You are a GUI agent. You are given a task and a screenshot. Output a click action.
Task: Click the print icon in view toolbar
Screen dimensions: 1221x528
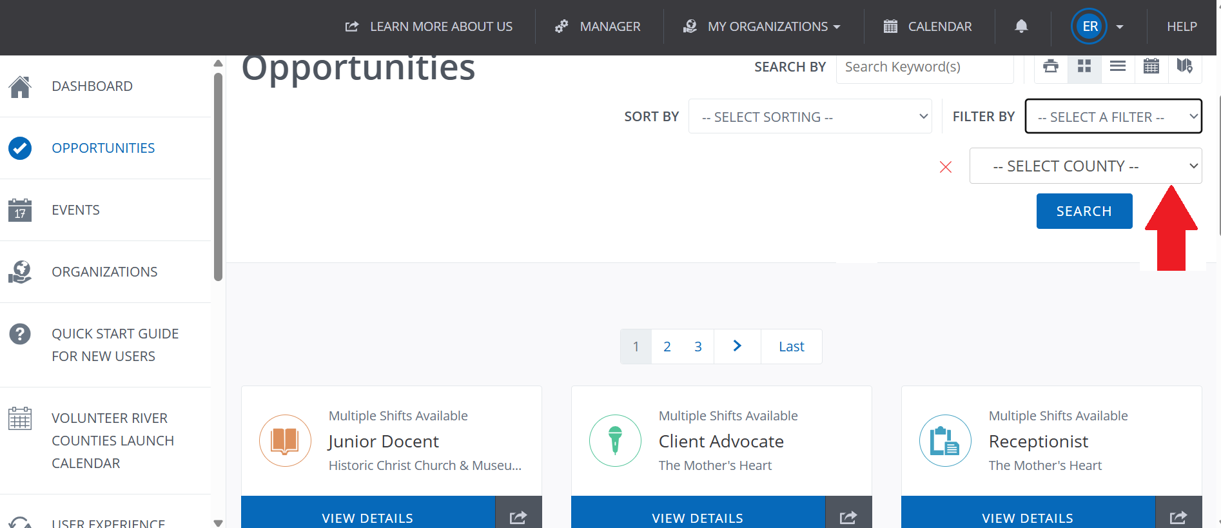click(x=1051, y=66)
